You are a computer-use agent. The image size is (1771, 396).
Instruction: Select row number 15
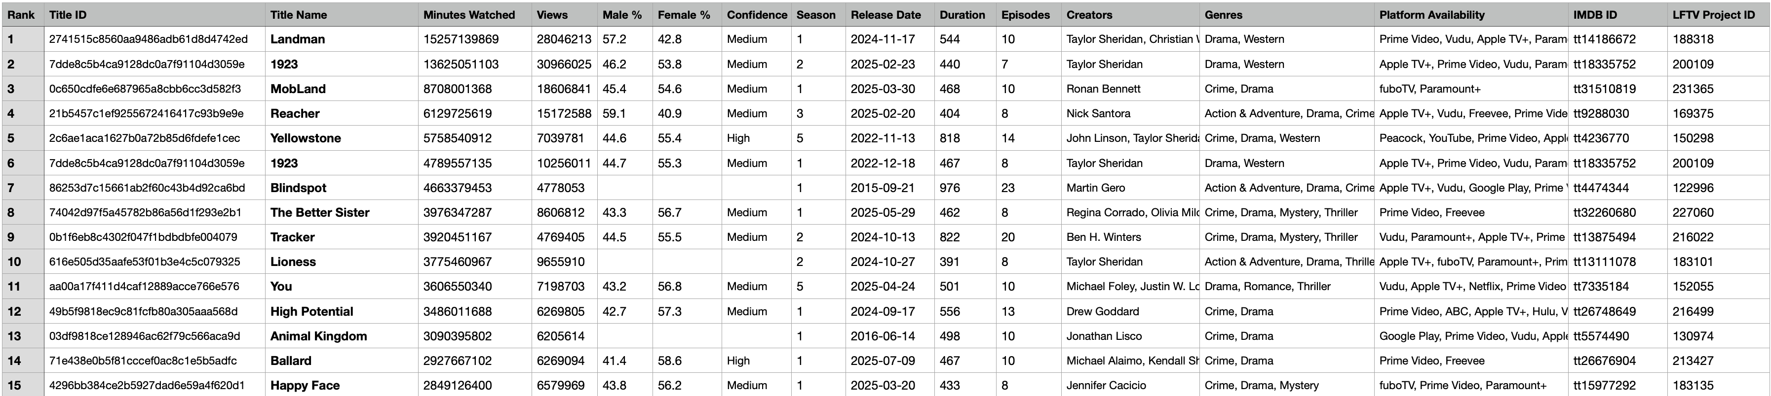pos(14,385)
